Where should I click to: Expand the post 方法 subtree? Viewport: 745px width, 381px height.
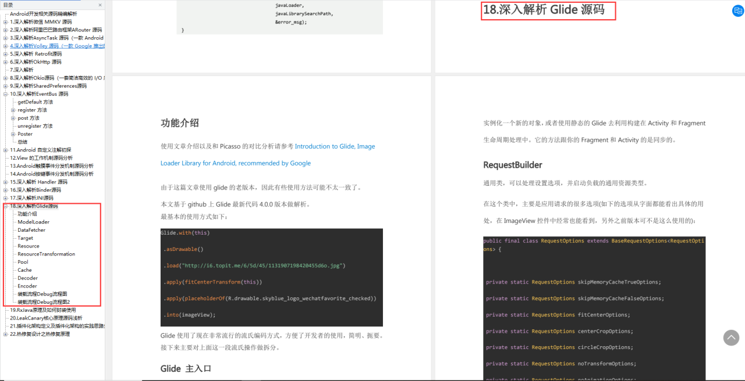[13, 118]
